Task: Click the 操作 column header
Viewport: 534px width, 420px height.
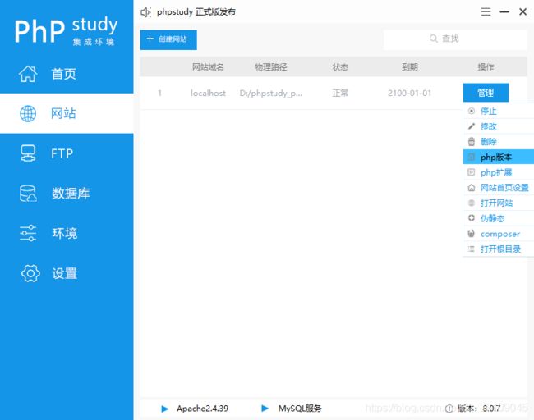Action: (486, 67)
